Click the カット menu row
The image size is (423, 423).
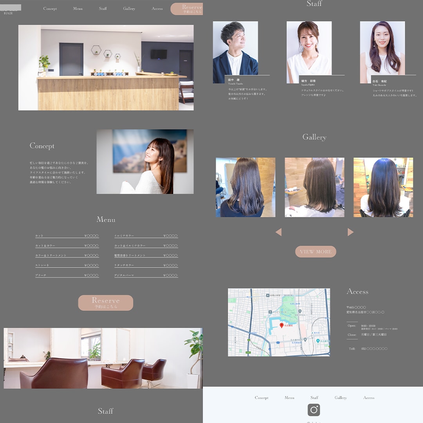point(67,236)
